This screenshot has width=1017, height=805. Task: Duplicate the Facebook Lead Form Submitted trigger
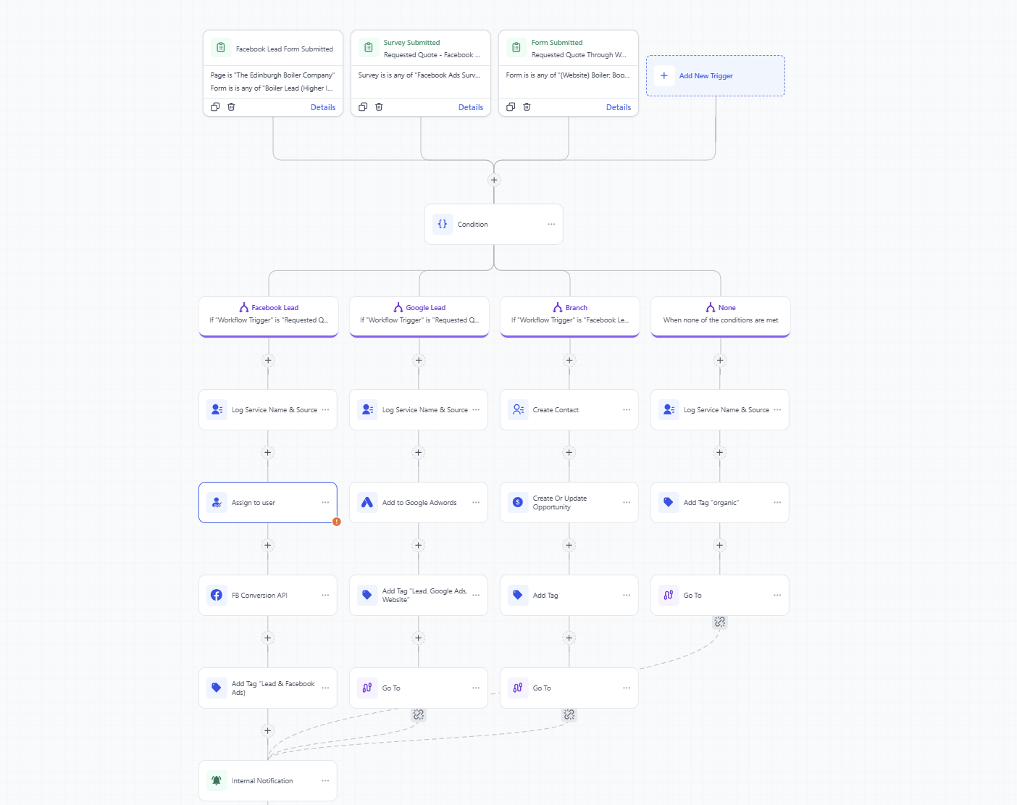tap(215, 107)
